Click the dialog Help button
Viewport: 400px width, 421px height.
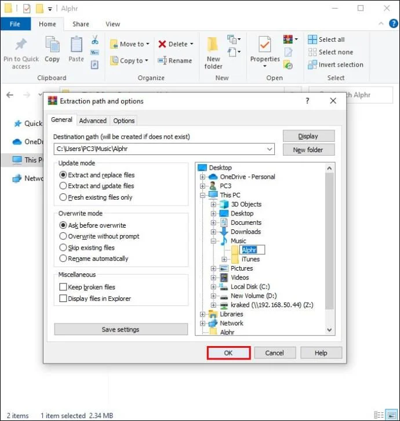tap(321, 353)
